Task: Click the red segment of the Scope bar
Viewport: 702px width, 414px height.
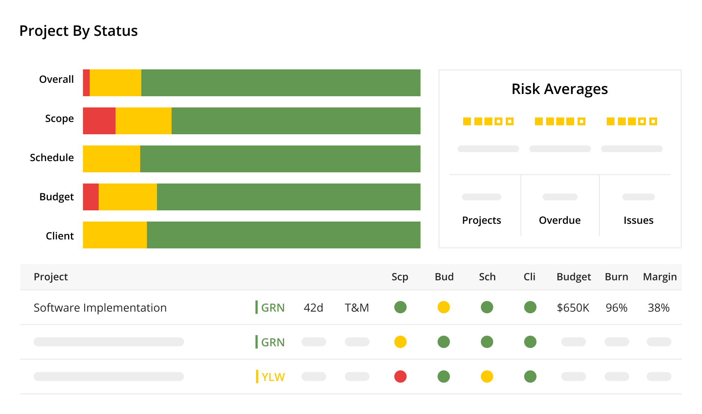Action: click(99, 120)
